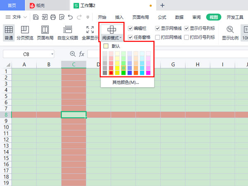Enter full screen display (全屏显示)
The image size is (248, 186).
(90, 32)
